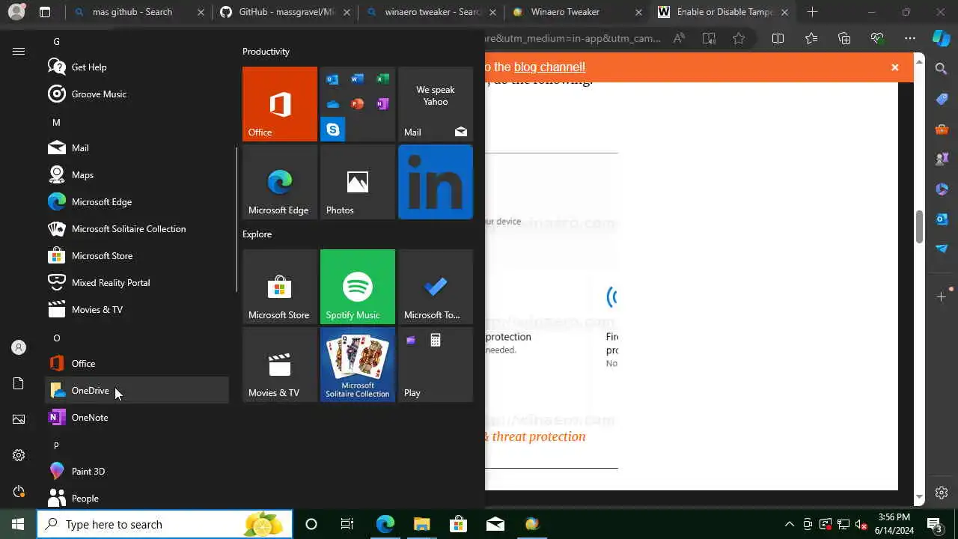Switch to the winaero tweaker Search tab
Image resolution: width=958 pixels, height=539 pixels.
(430, 12)
